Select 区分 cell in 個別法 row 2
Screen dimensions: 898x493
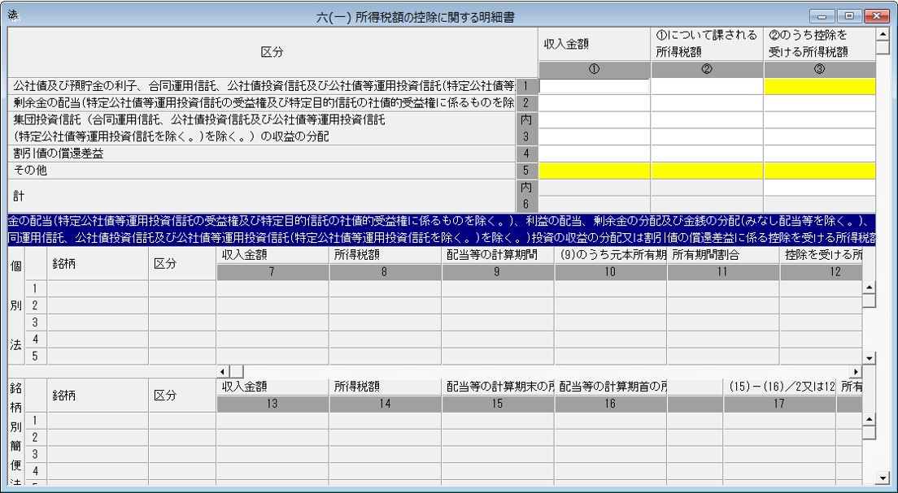(x=183, y=305)
